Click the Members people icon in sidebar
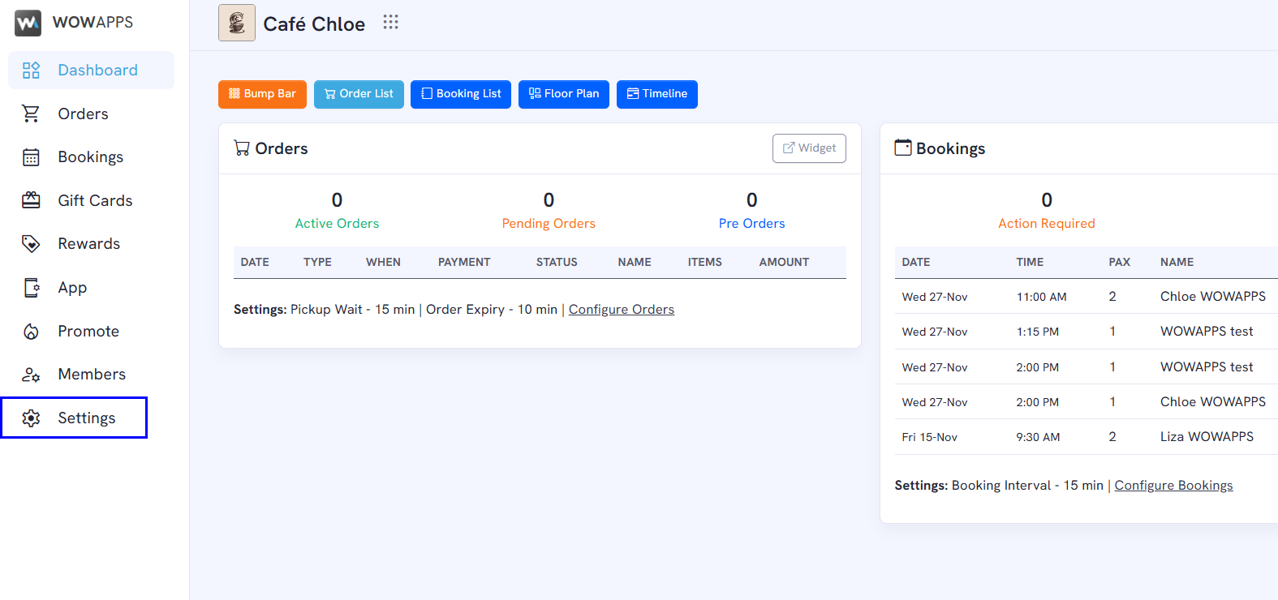Image resolution: width=1278 pixels, height=600 pixels. (31, 375)
